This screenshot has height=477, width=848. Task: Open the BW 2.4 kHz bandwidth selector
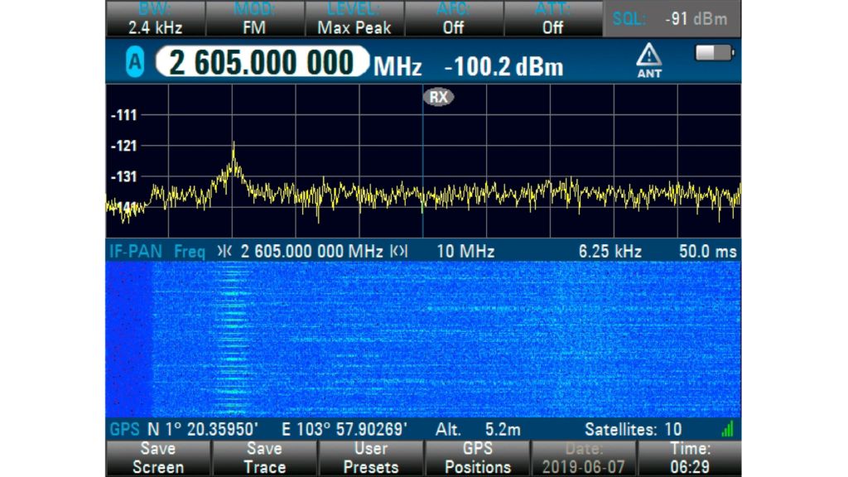tap(155, 18)
